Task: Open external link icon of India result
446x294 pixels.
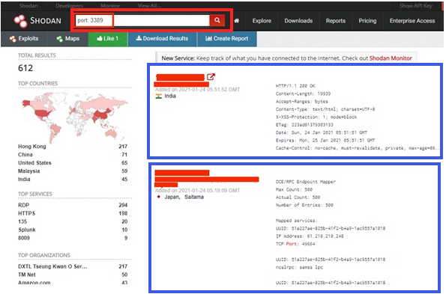Action: pos(211,76)
